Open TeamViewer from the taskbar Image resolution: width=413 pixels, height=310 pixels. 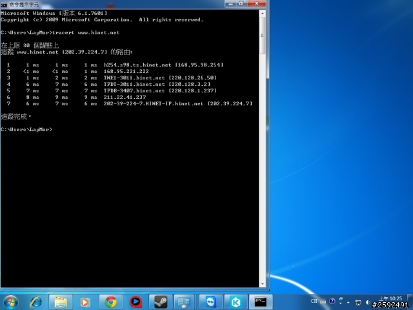coord(211,302)
